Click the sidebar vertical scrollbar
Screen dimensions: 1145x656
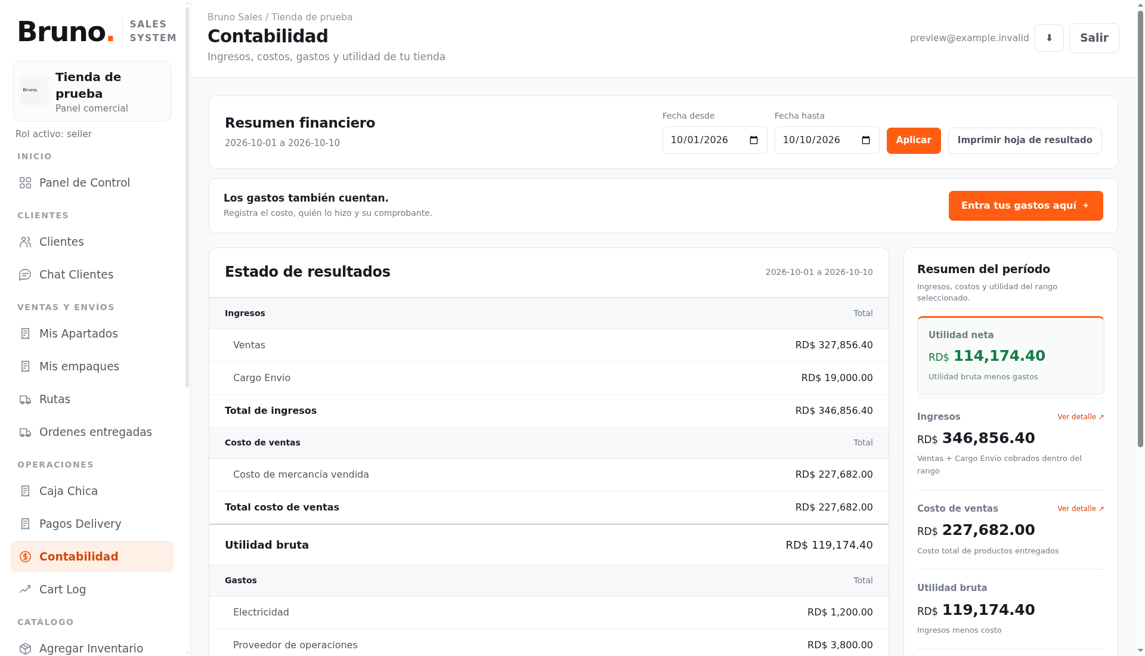click(187, 197)
